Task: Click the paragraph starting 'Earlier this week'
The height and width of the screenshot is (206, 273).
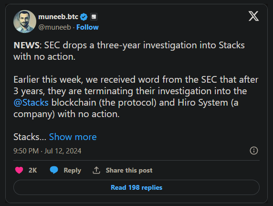Action: (136, 97)
